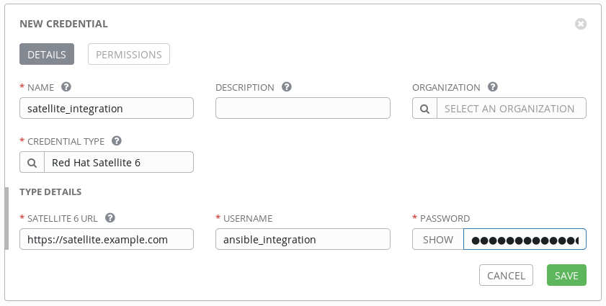Focus the empty Description text box
Image resolution: width=606 pixels, height=306 pixels.
(x=303, y=108)
